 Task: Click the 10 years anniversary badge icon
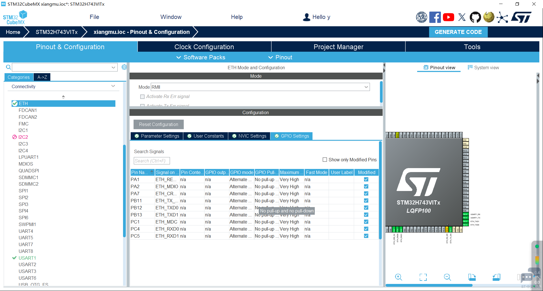(x=421, y=17)
